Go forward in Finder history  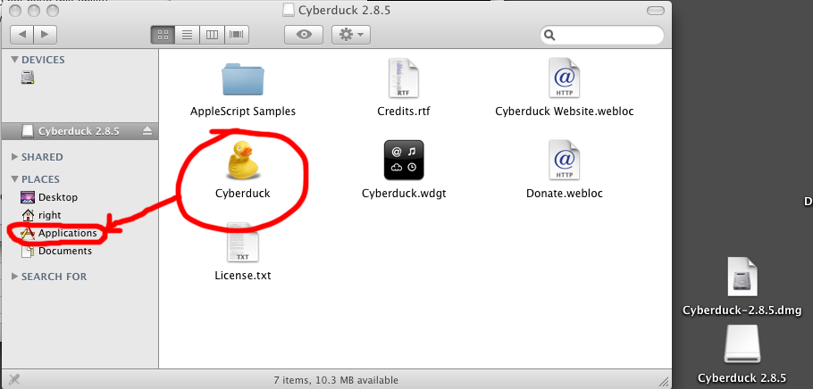[45, 35]
